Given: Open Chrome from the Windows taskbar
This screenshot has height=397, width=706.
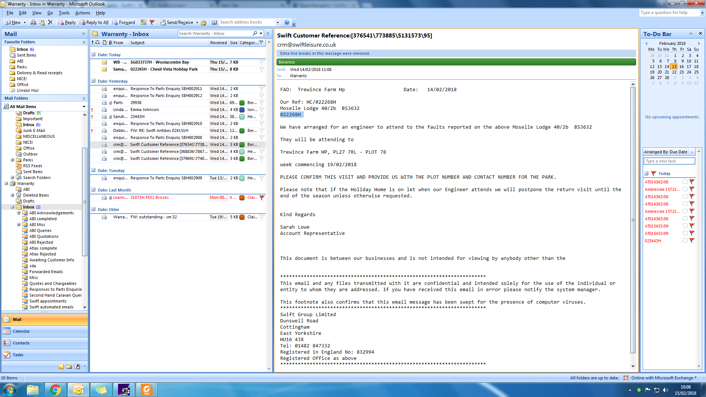Looking at the screenshot, I should pos(56,390).
